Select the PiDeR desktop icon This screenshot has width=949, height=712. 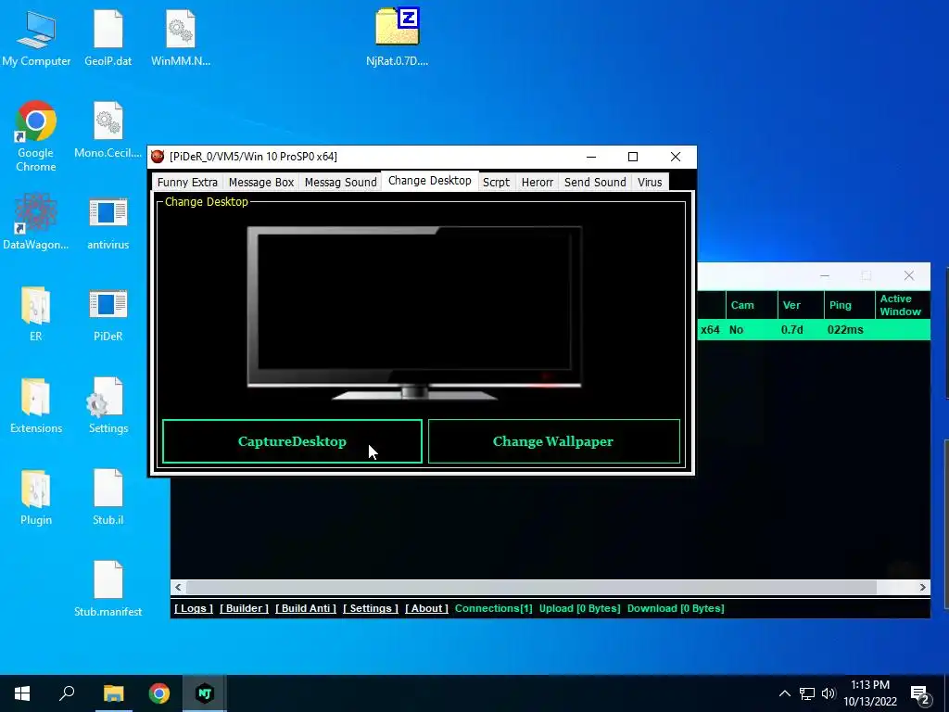(x=108, y=313)
